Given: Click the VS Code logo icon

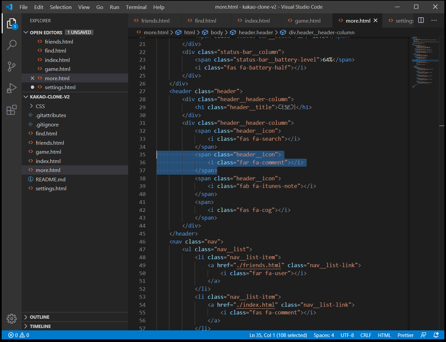Looking at the screenshot, I should pos(9,7).
